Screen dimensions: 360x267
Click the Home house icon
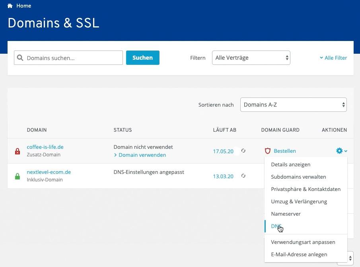[x=10, y=6]
